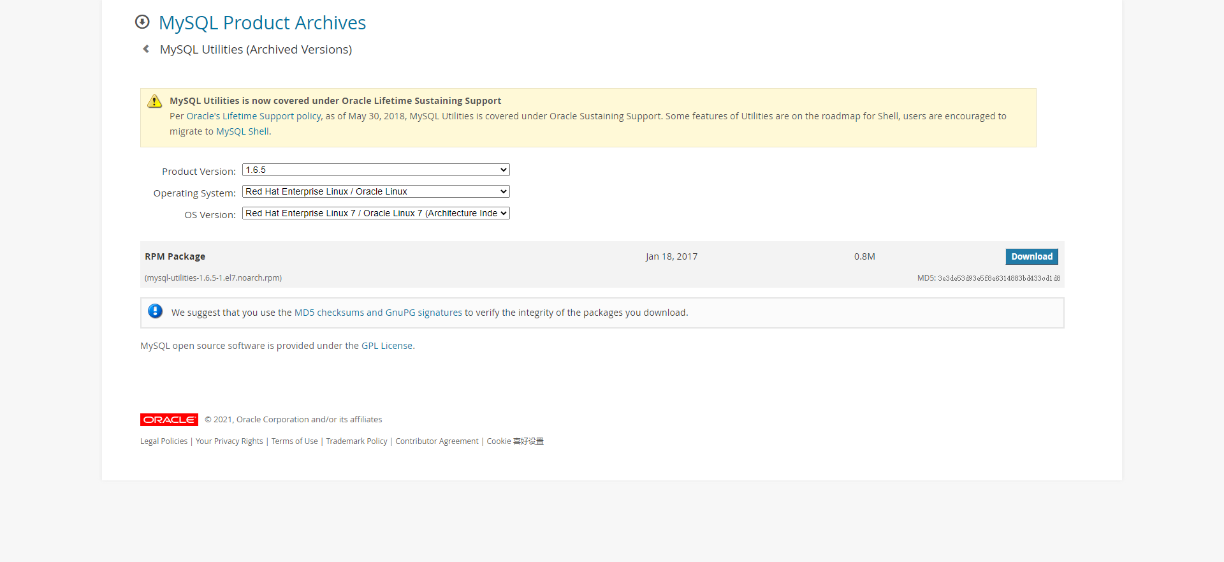Click the Jan 18, 2017 date
This screenshot has width=1224, height=562.
point(671,256)
